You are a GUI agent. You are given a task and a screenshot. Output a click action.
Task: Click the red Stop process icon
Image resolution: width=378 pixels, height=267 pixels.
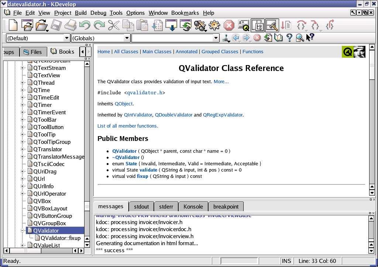(x=229, y=25)
